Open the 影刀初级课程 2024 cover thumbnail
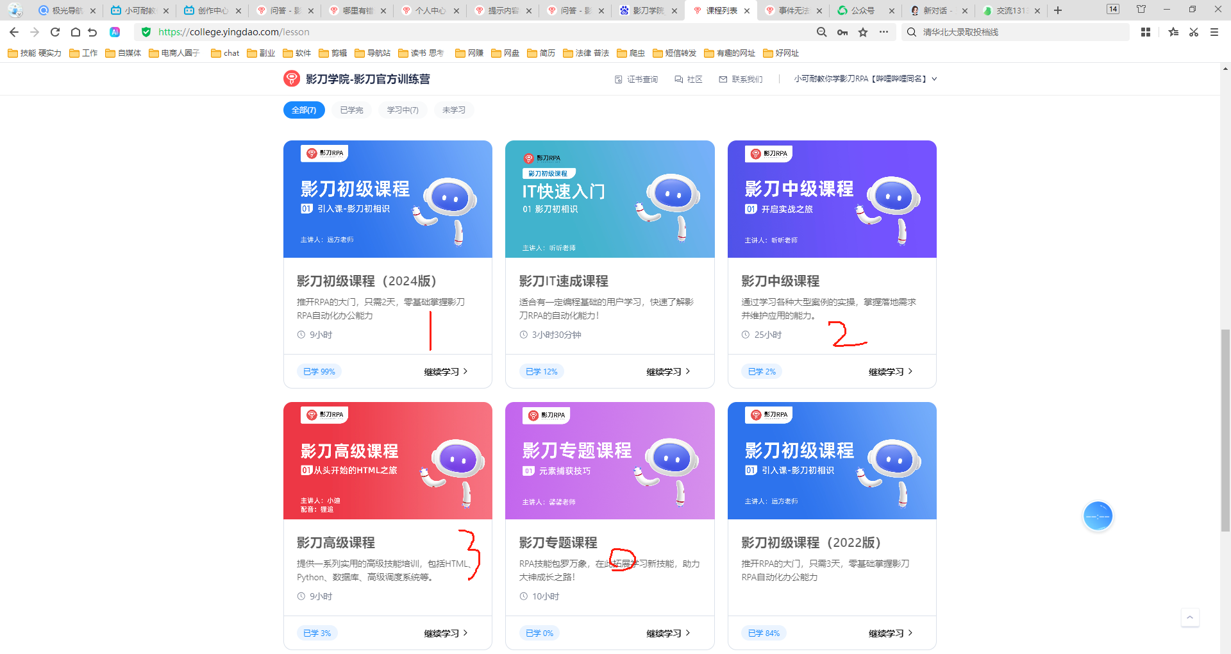Screen dimensions: 1231x654 click(388, 199)
